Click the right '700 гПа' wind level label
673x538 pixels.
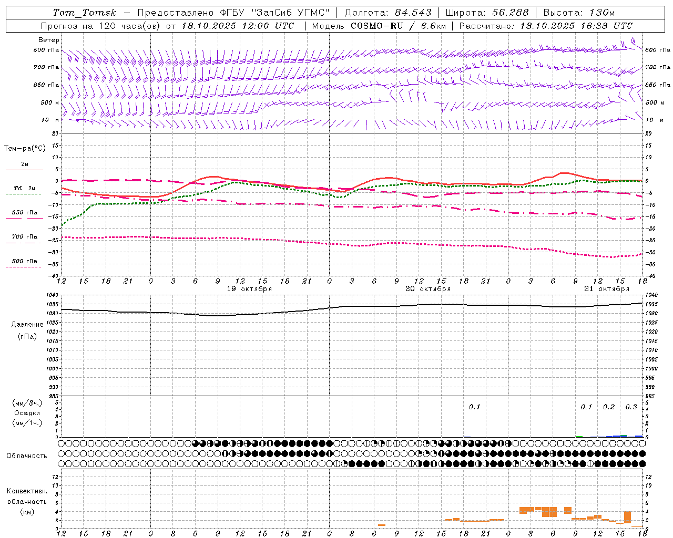(x=658, y=67)
